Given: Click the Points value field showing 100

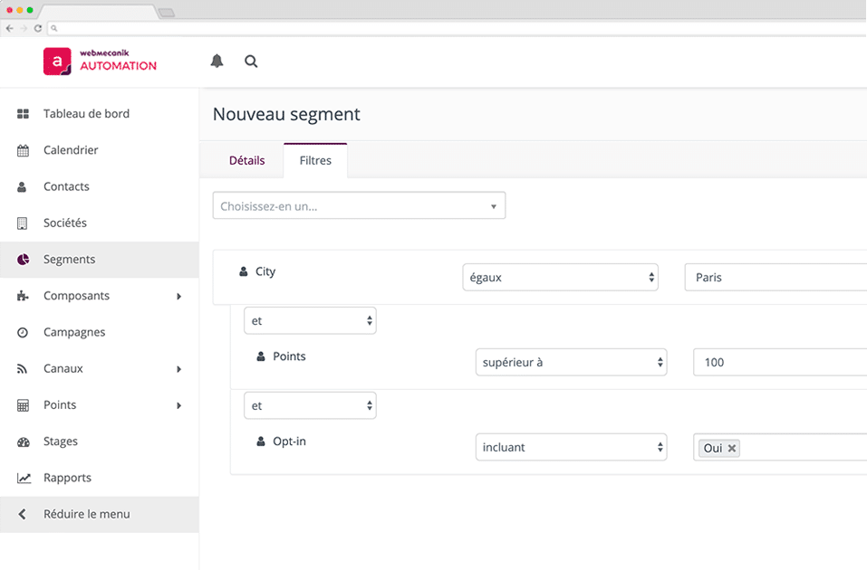Looking at the screenshot, I should (779, 363).
